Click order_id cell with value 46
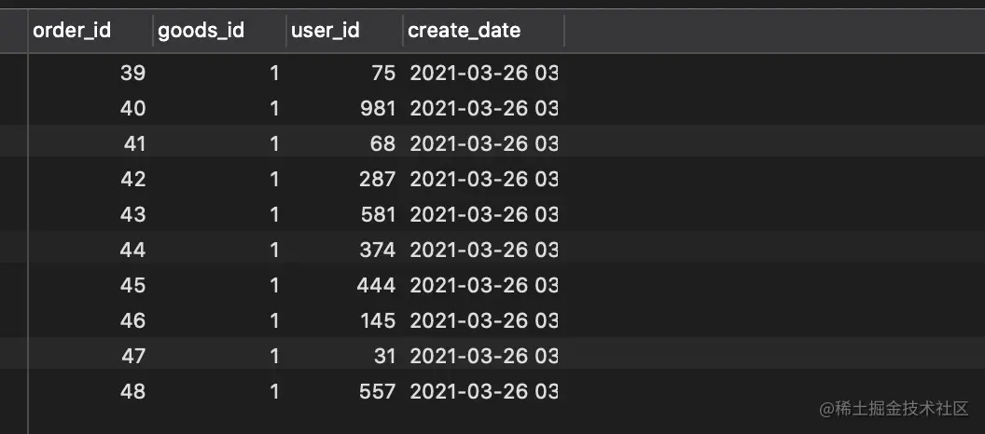 click(x=132, y=321)
